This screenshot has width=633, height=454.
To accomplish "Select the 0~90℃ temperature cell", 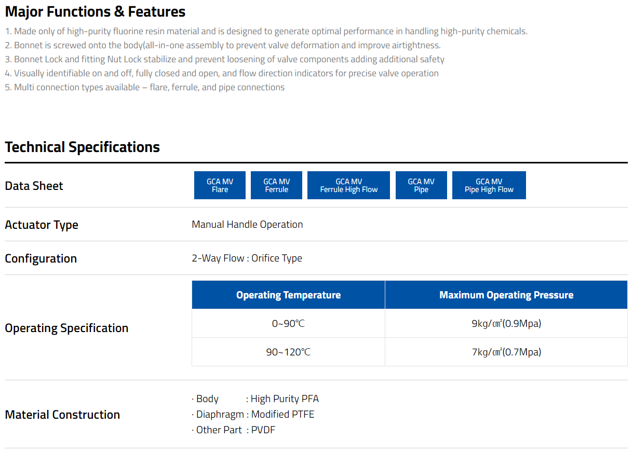I will tap(288, 323).
